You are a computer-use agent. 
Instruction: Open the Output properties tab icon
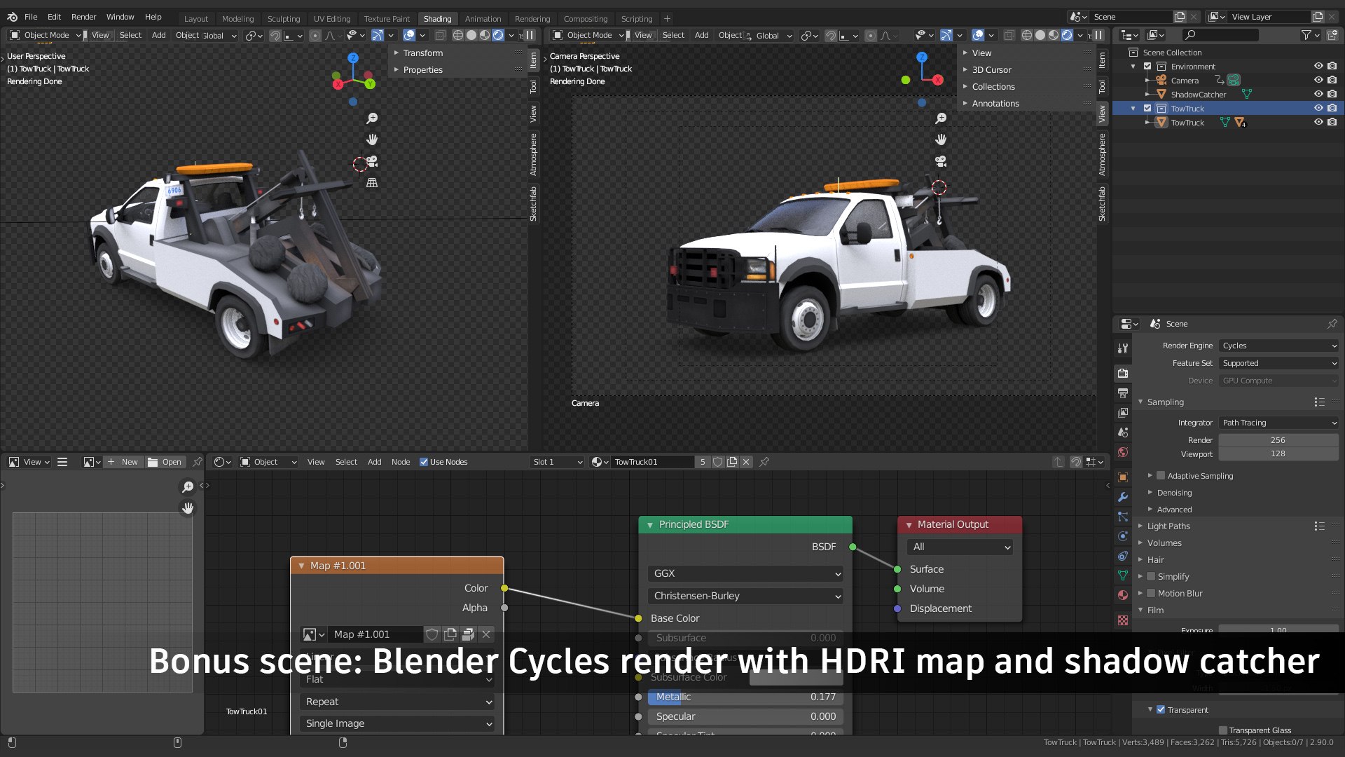(1123, 393)
